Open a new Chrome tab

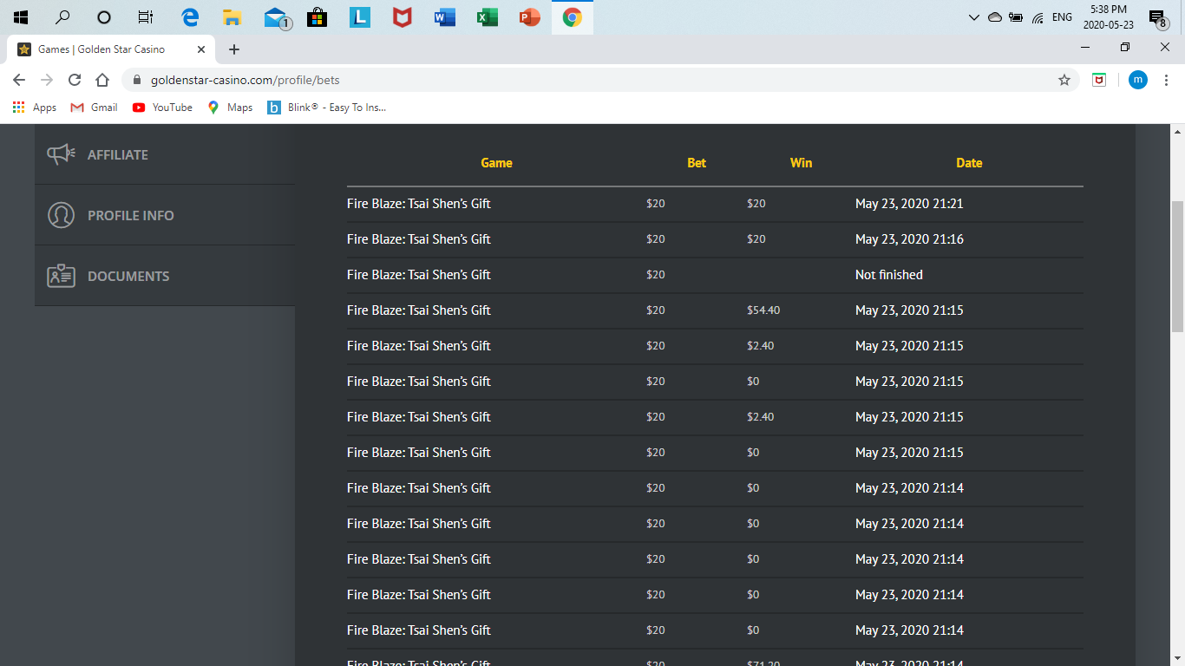click(x=233, y=49)
